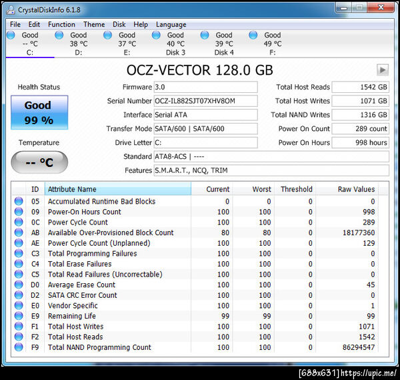Image resolution: width=400 pixels, height=380 pixels.
Task: Click status orb of Vendor Specific row
Action: (19, 305)
